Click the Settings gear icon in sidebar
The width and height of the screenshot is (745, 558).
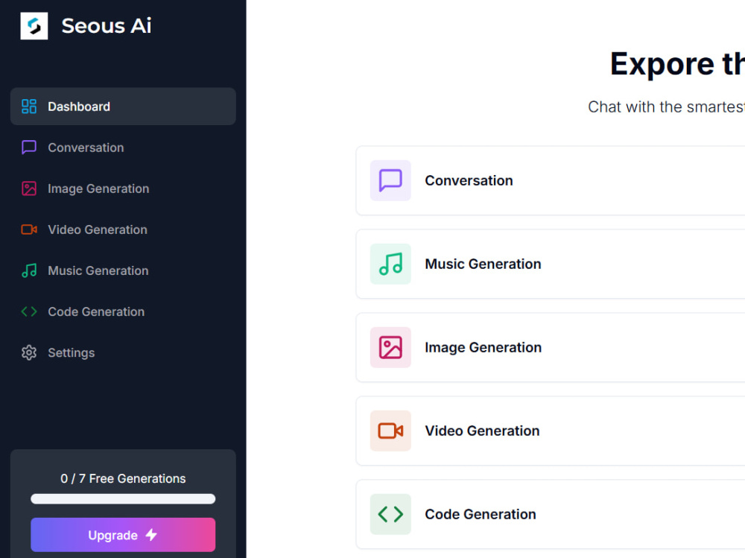click(x=29, y=352)
